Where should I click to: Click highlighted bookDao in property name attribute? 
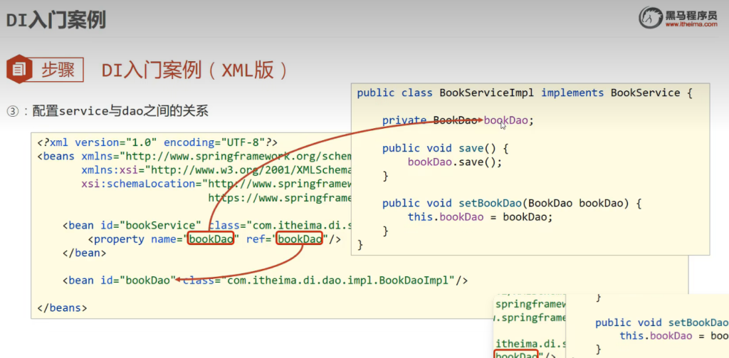[x=211, y=239]
